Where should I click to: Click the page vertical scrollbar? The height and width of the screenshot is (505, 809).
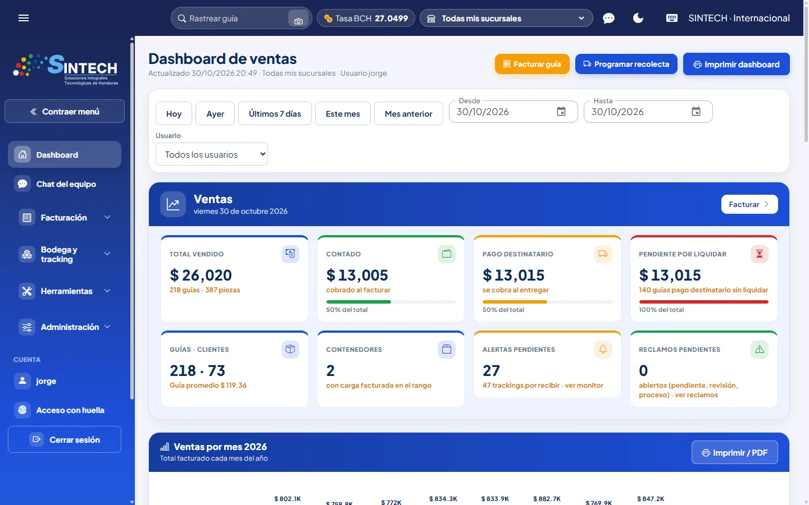(806, 73)
